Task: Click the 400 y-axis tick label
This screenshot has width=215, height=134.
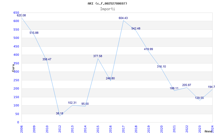Action: coord(16,55)
